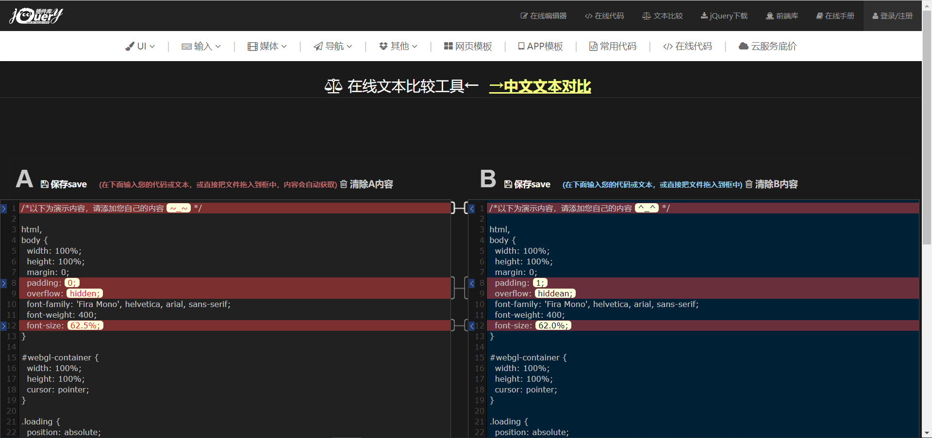
Task: Click highlighted 'hiddean;' in panel B
Action: click(x=555, y=293)
